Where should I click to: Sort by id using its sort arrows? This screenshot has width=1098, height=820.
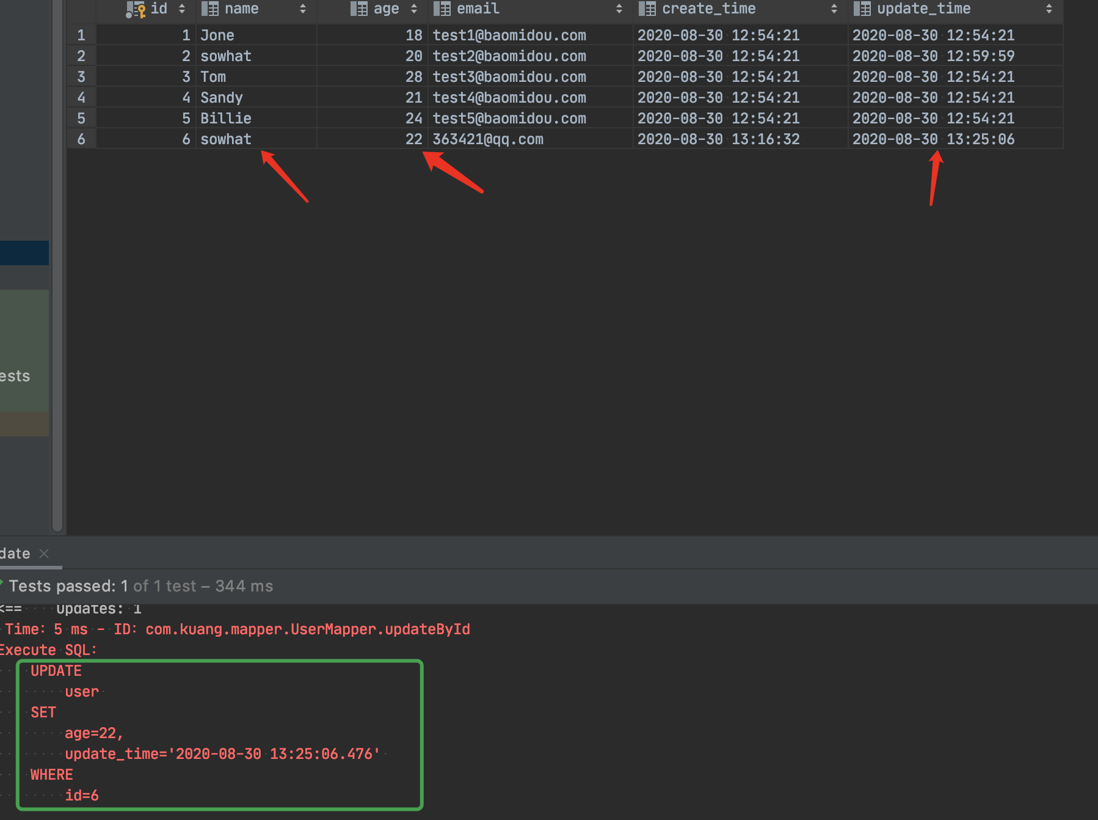182,9
